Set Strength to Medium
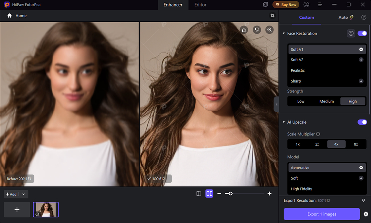This screenshot has height=223, width=371. coord(327,101)
